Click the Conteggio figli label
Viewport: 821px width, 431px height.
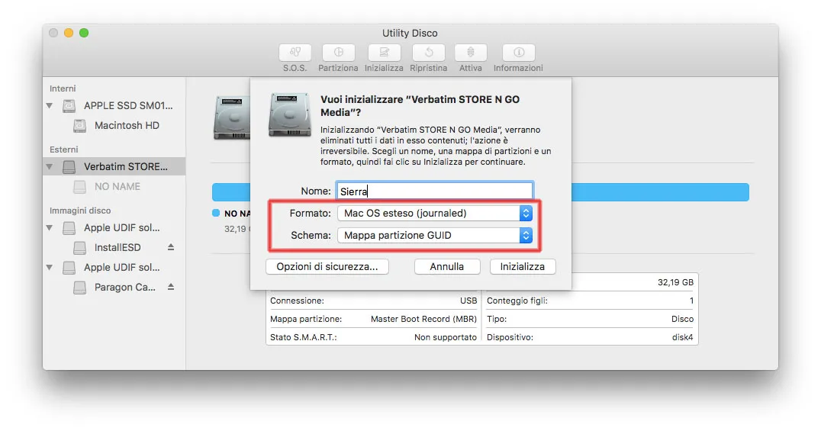coord(517,301)
